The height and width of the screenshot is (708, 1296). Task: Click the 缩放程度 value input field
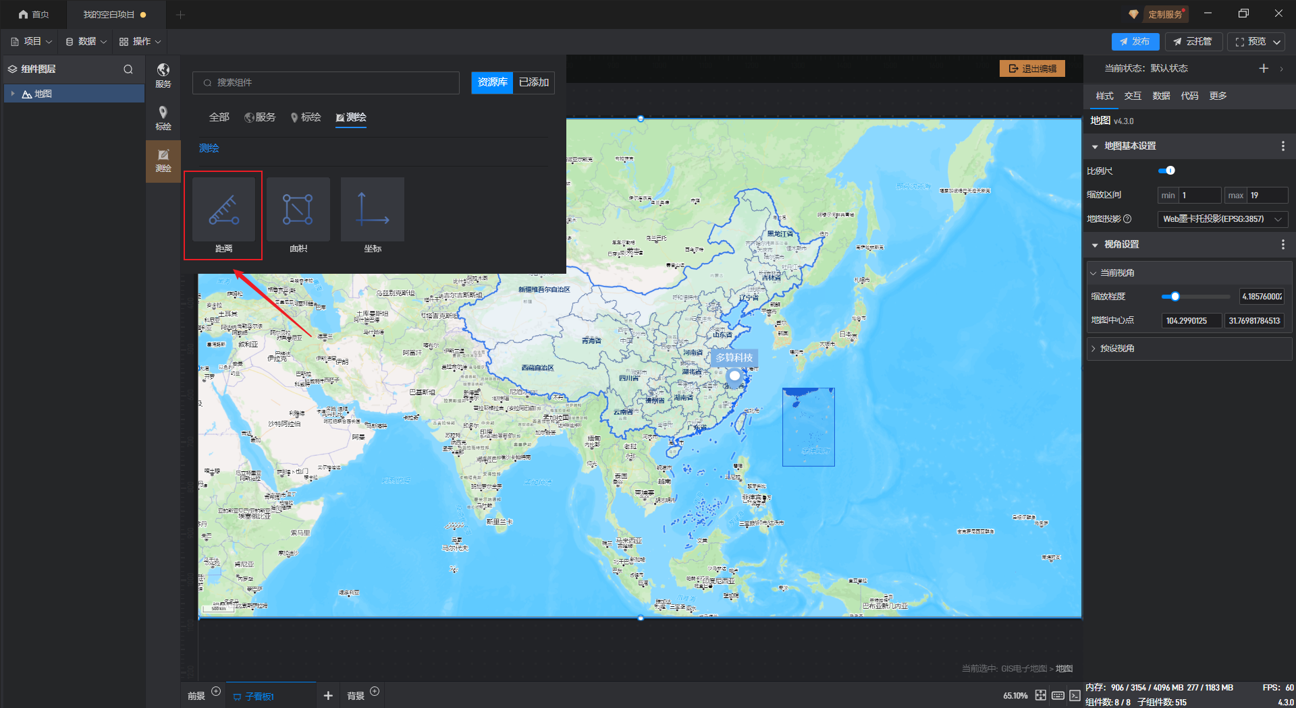(1262, 297)
